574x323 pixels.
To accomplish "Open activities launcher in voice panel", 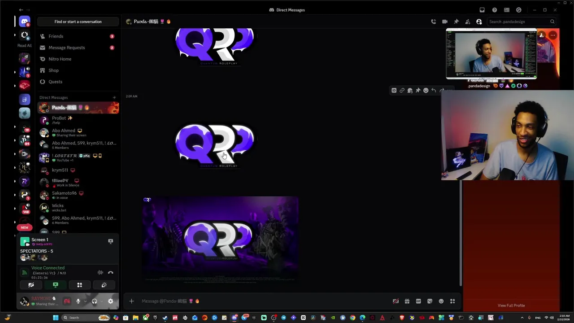I will pyautogui.click(x=79, y=285).
